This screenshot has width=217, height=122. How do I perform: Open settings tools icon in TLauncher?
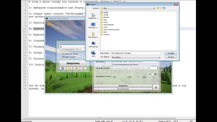click(83, 68)
